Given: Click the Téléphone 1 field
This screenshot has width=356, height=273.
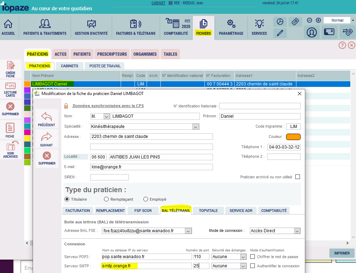Looking at the screenshot, I should (x=284, y=147).
